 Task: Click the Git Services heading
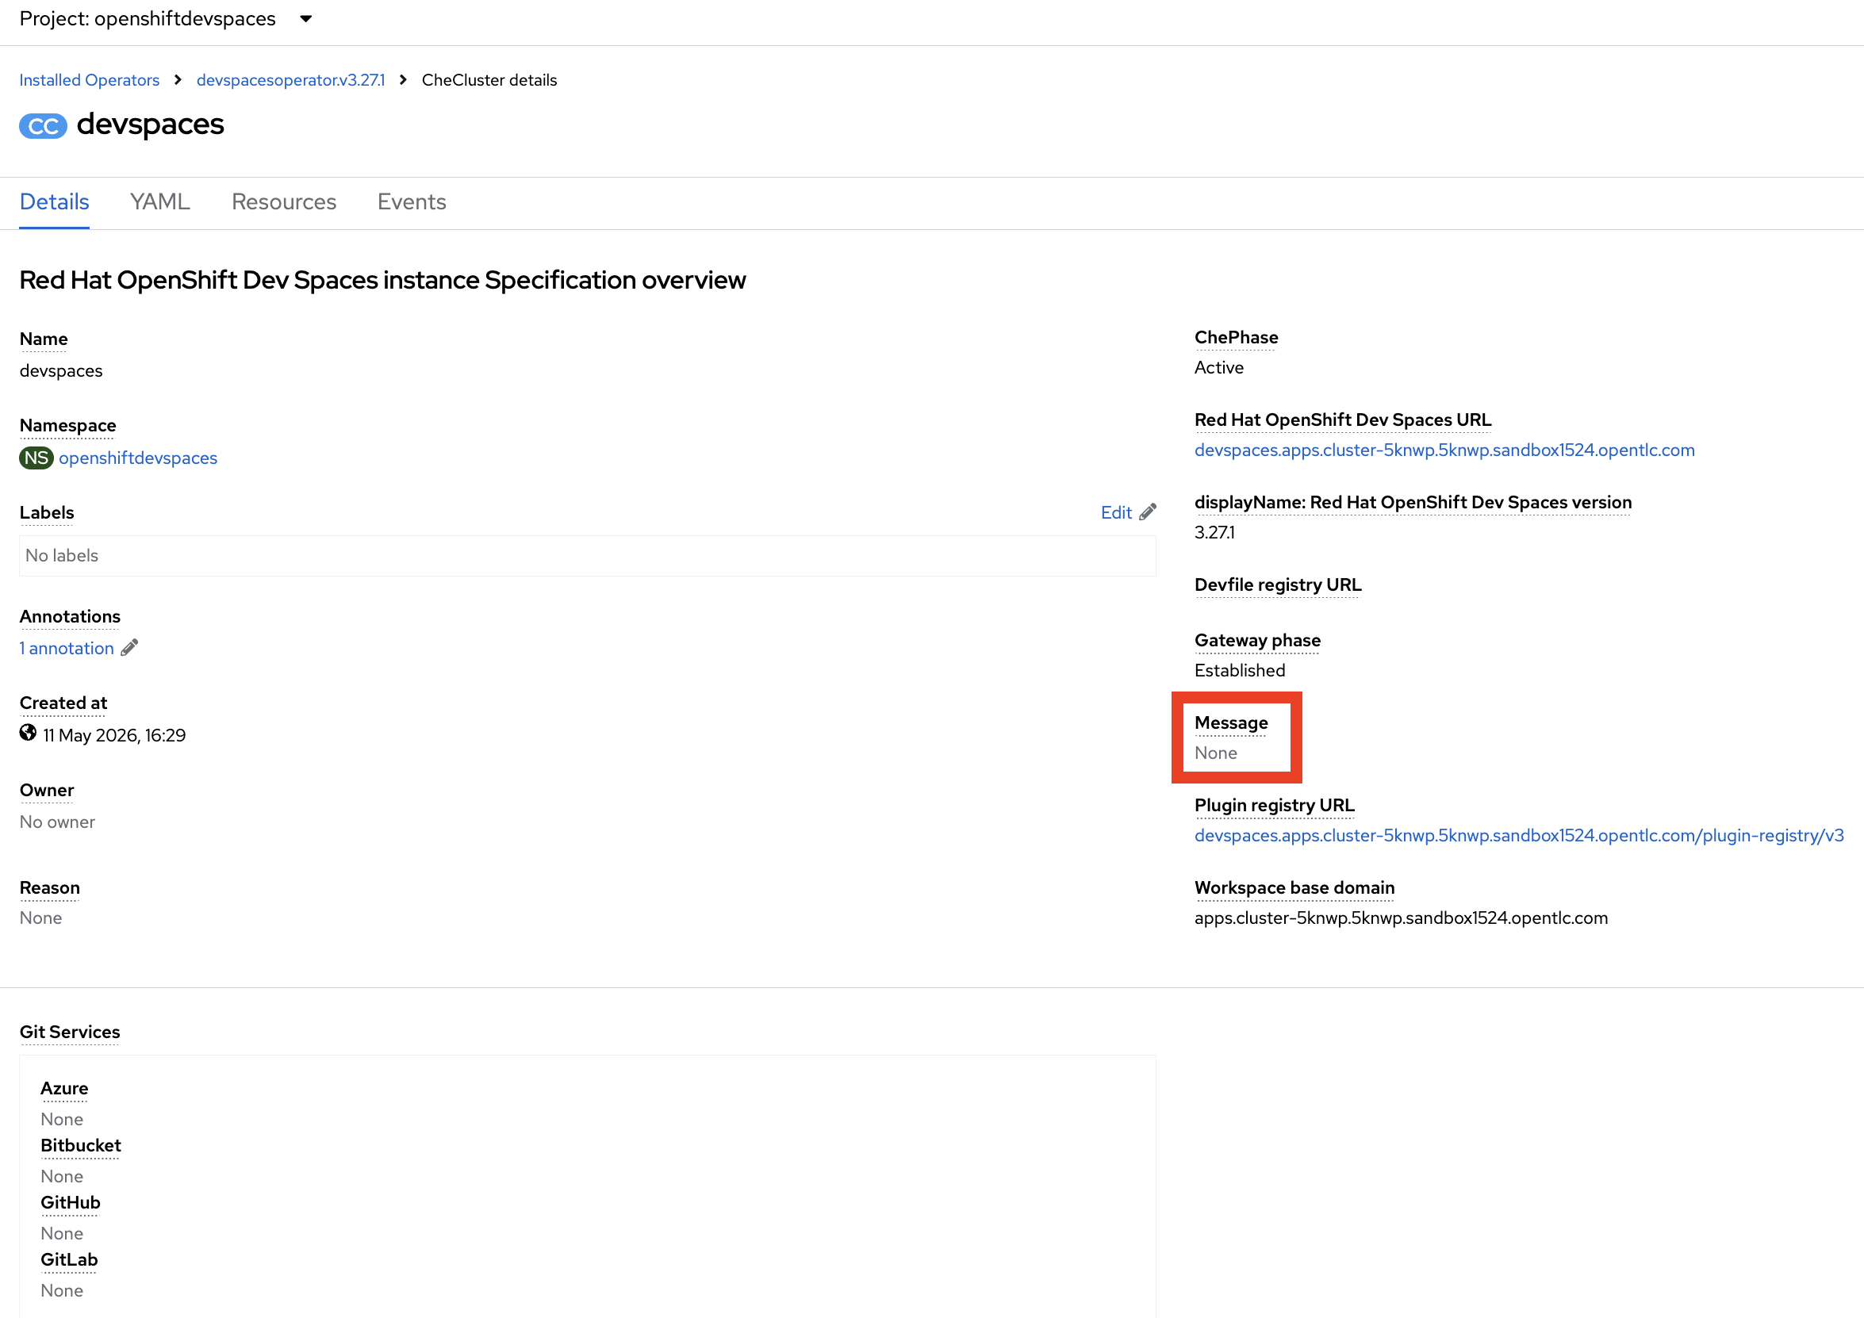(70, 1032)
